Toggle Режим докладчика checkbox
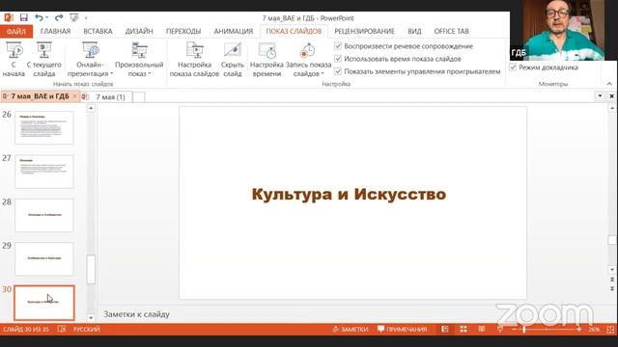618x347 pixels. (x=513, y=67)
